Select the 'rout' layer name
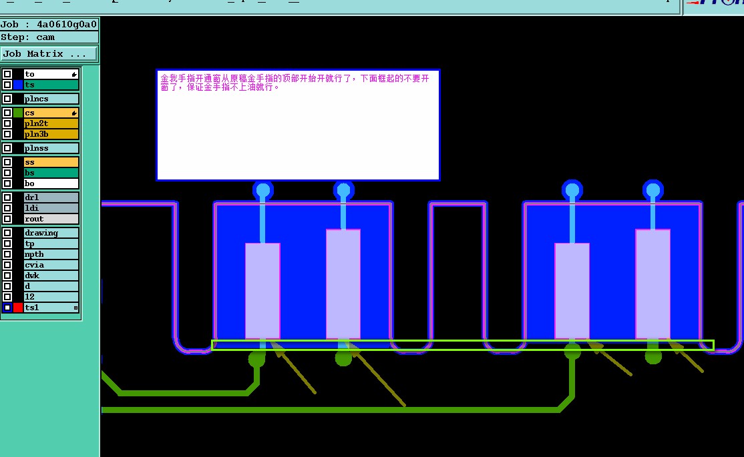Screen dimensions: 744x457 [51, 219]
